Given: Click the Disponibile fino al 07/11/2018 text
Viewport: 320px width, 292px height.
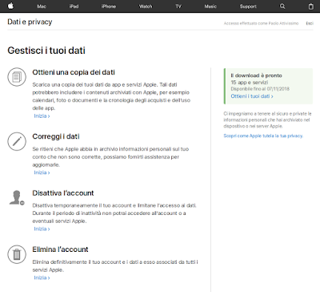Looking at the screenshot, I should point(260,89).
